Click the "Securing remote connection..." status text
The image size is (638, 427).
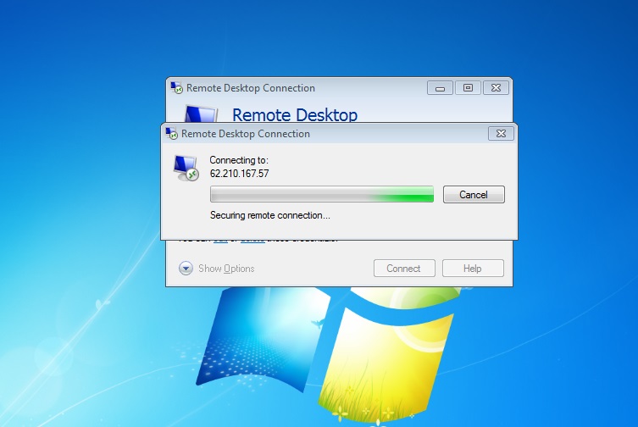tap(269, 215)
